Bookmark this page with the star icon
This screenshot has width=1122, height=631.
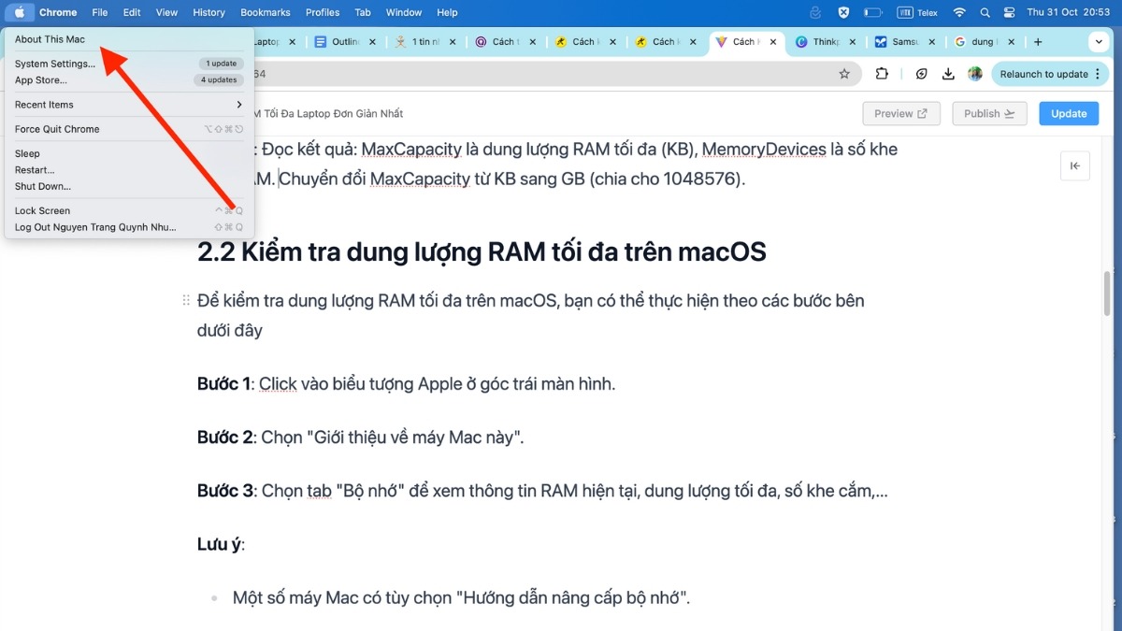(x=844, y=74)
